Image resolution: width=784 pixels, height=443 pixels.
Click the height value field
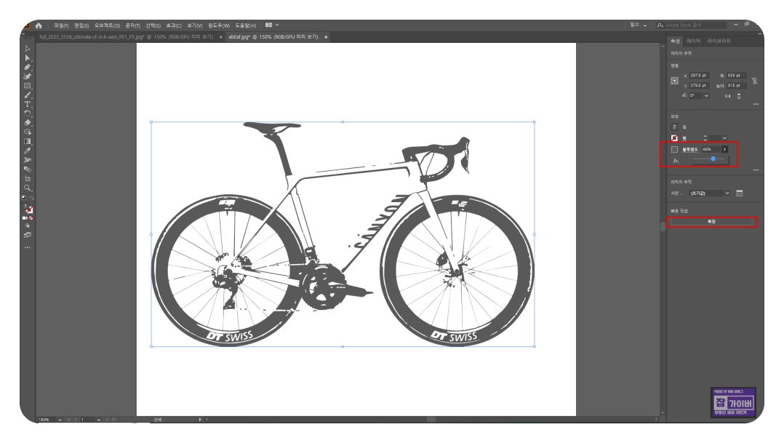pos(737,86)
